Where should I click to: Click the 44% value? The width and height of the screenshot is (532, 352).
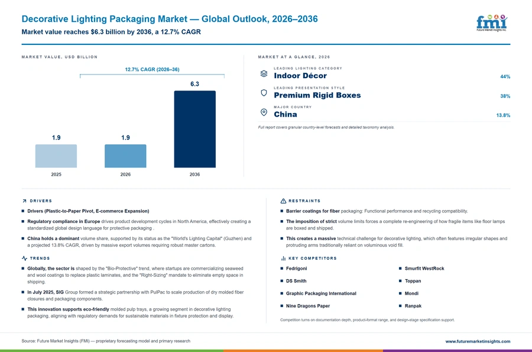click(x=505, y=77)
